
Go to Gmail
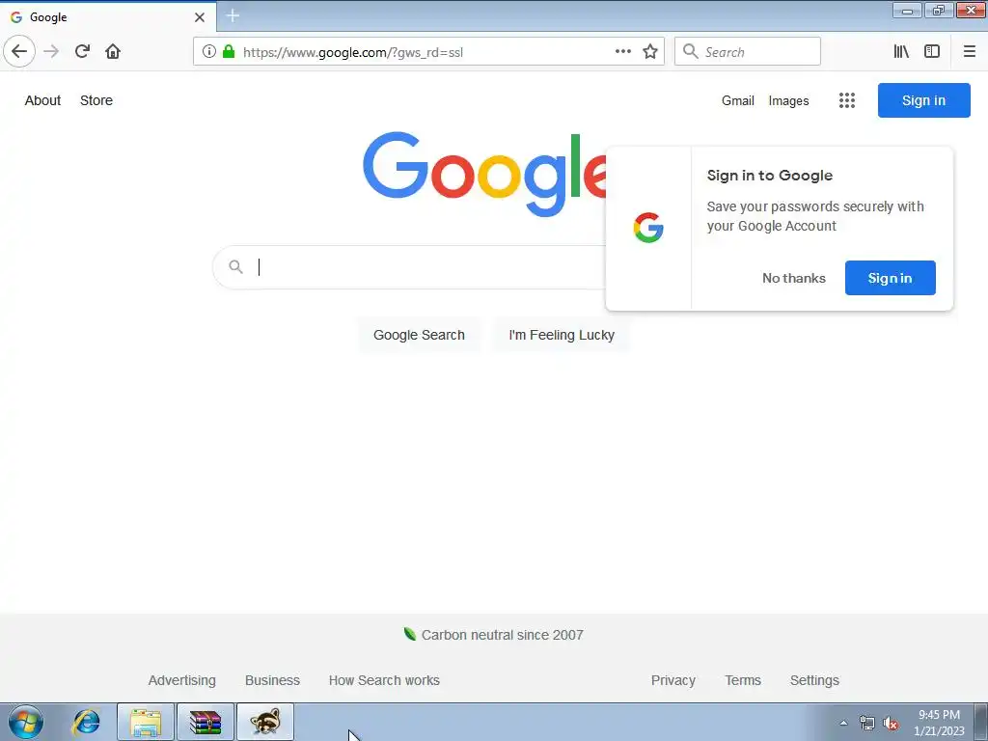click(738, 100)
